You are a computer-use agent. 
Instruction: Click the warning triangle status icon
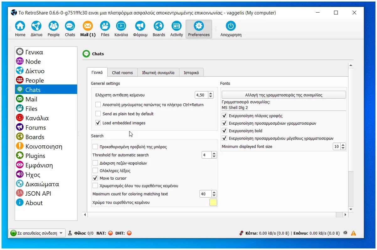(x=353, y=233)
